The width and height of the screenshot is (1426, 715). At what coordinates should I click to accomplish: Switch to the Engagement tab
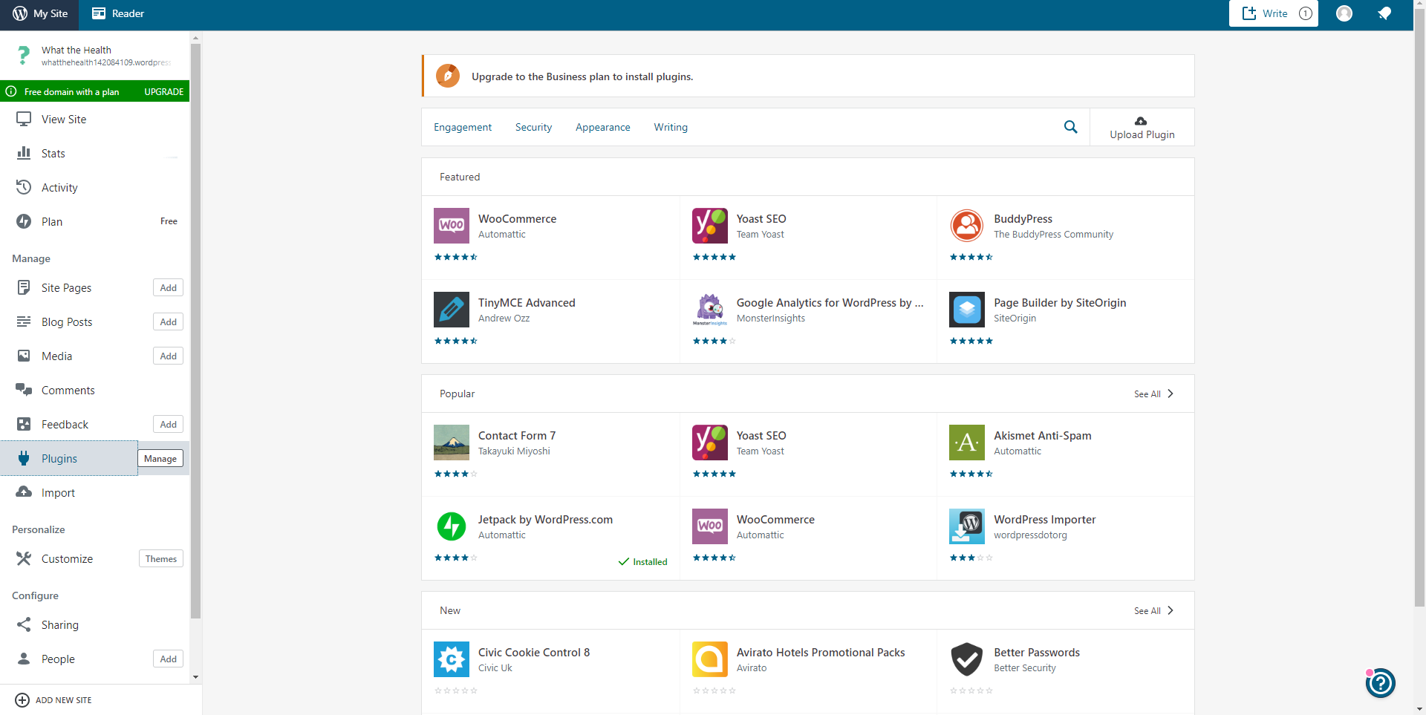(x=463, y=128)
